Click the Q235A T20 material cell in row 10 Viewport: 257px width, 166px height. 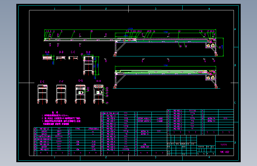(145, 147)
